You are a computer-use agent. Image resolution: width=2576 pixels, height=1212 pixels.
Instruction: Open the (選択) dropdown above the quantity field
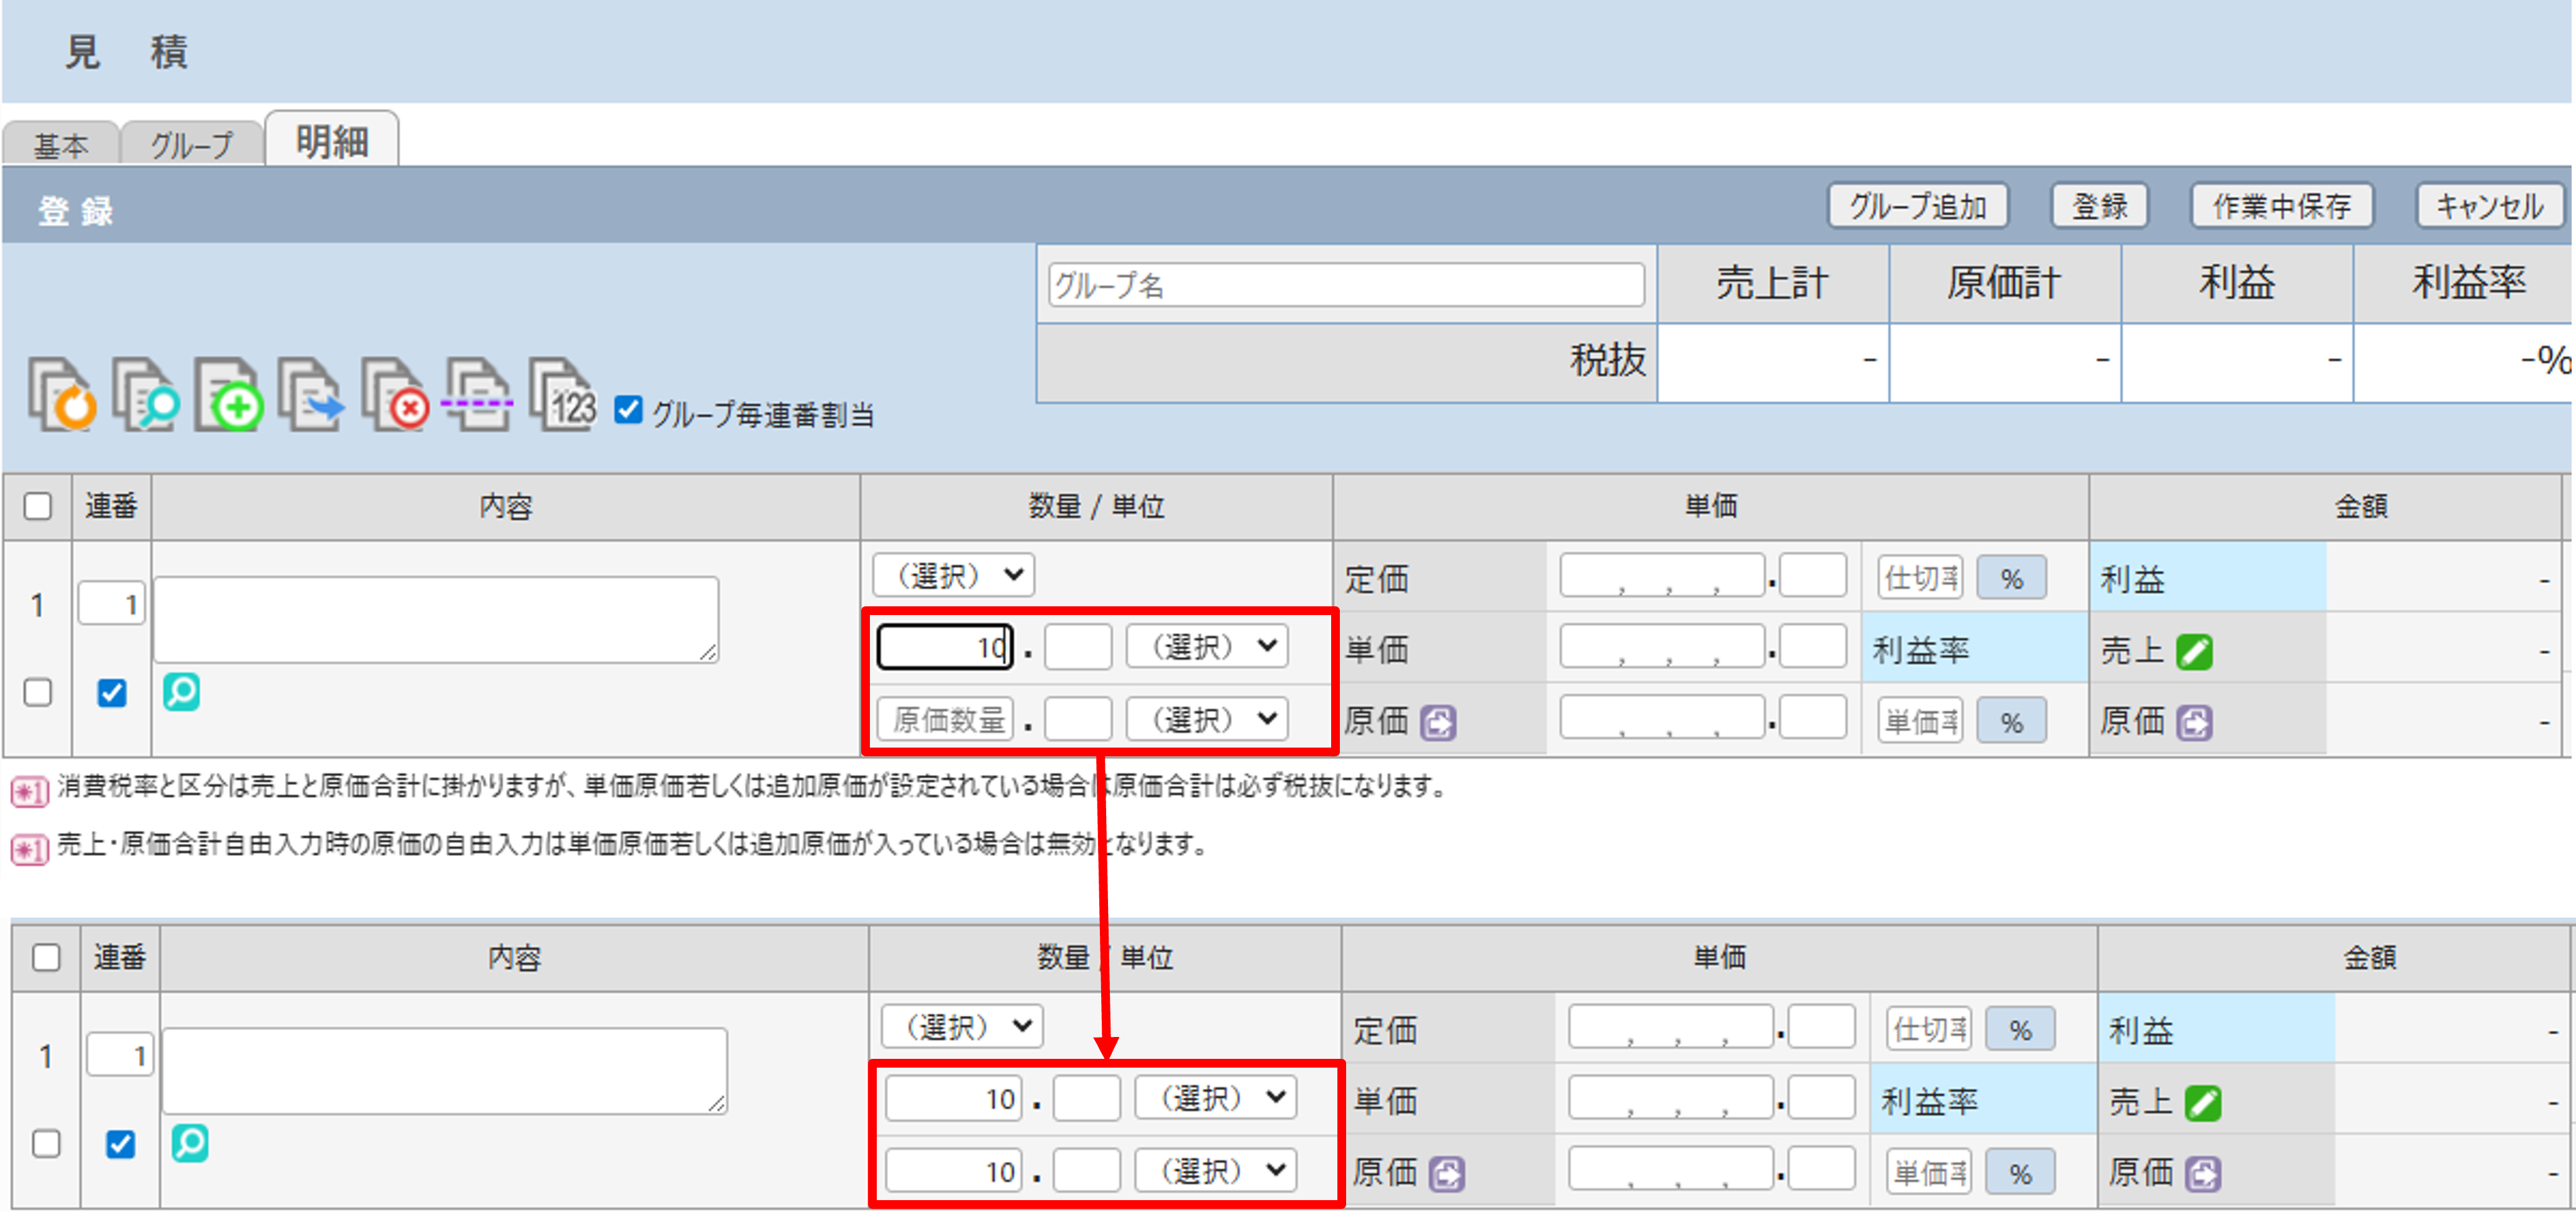pyautogui.click(x=953, y=575)
